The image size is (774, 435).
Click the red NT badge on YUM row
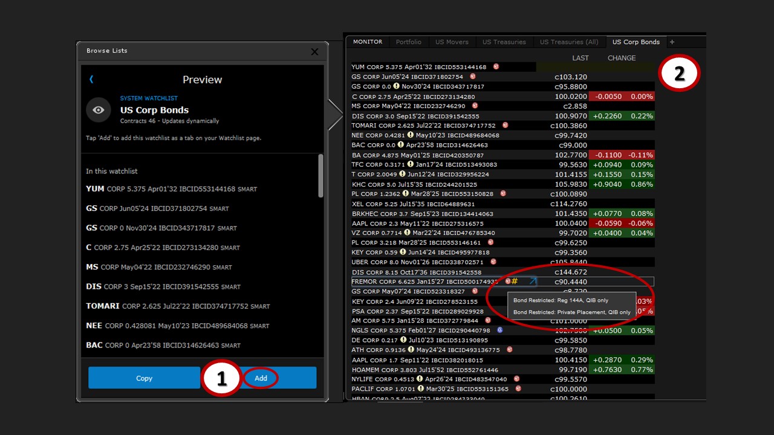(x=496, y=67)
